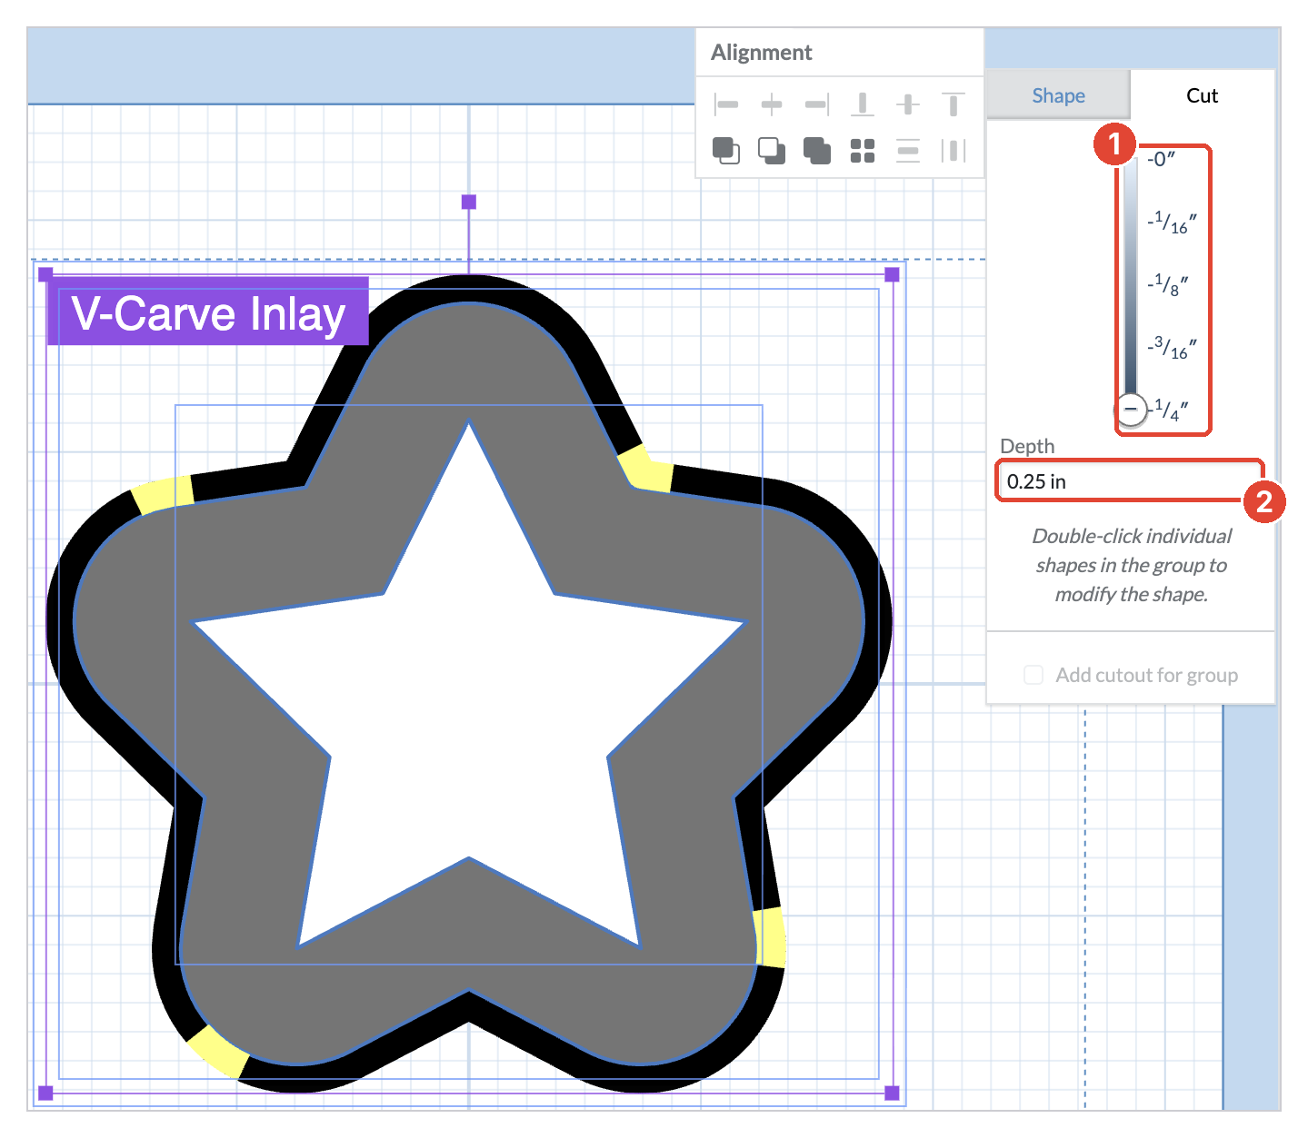
Task: Align shapes to top edge
Action: [953, 104]
